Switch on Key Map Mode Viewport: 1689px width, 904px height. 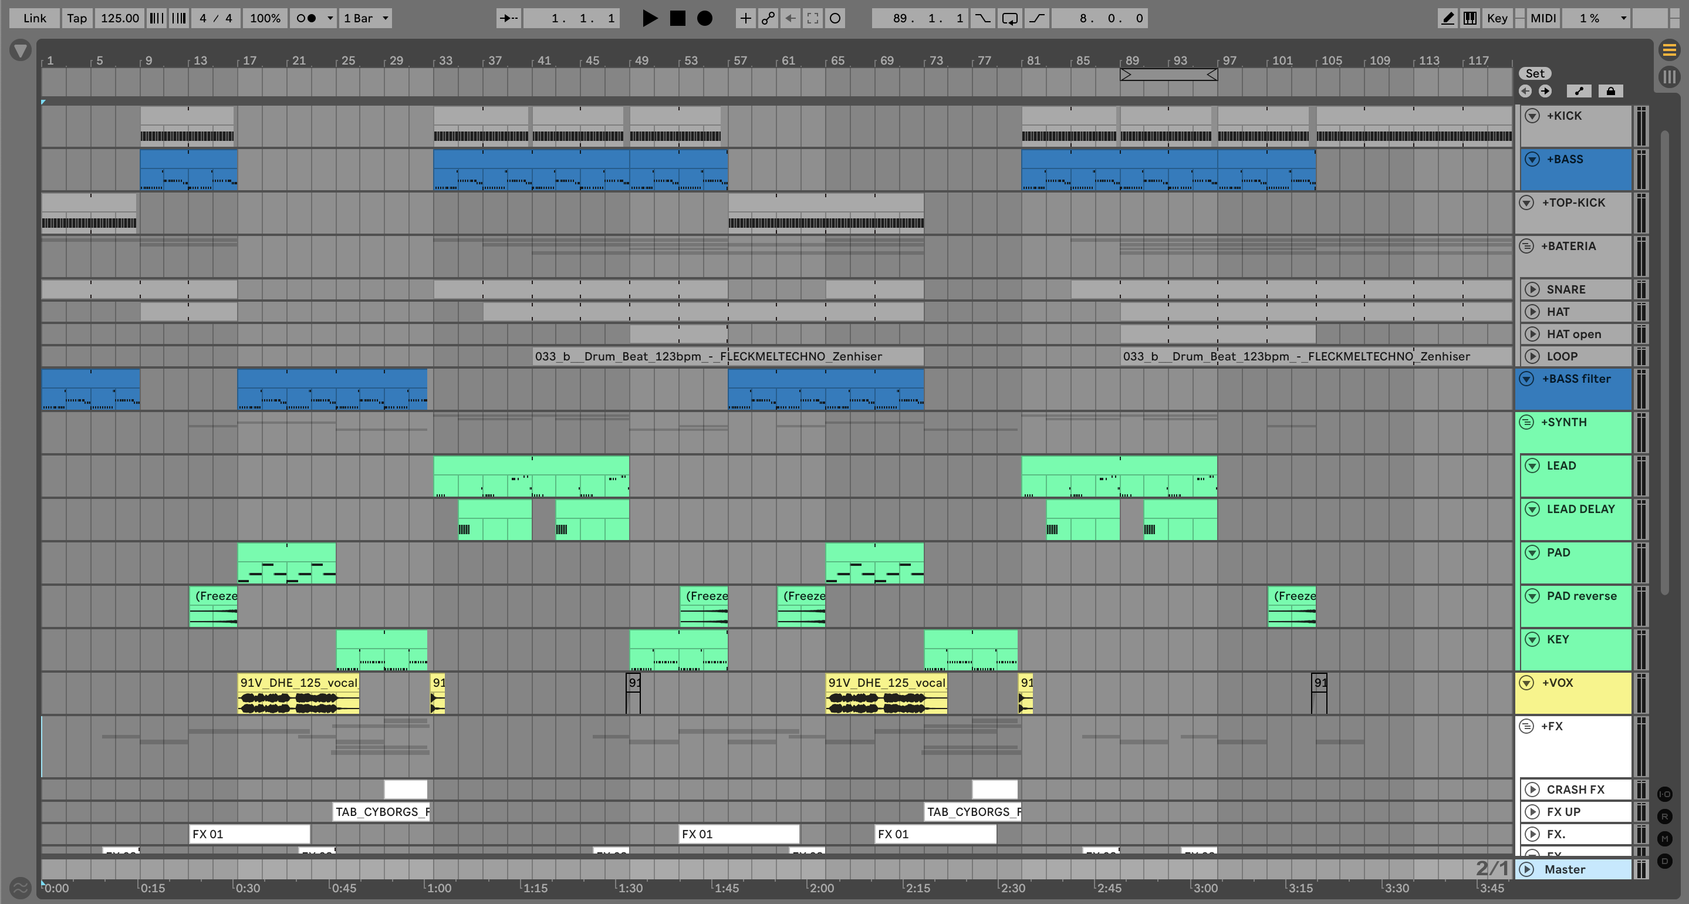tap(1497, 18)
